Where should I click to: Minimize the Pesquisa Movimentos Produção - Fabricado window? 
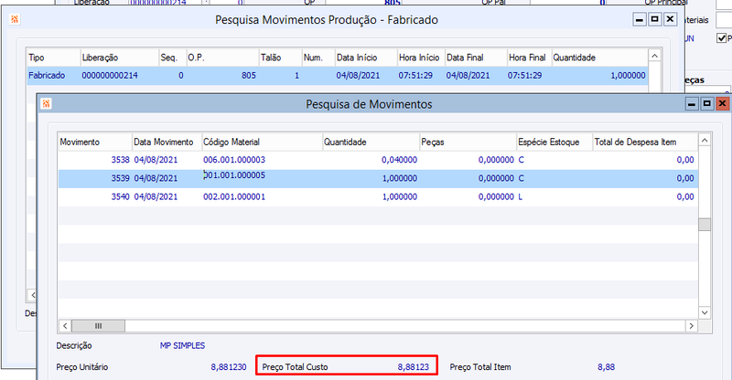pos(640,19)
